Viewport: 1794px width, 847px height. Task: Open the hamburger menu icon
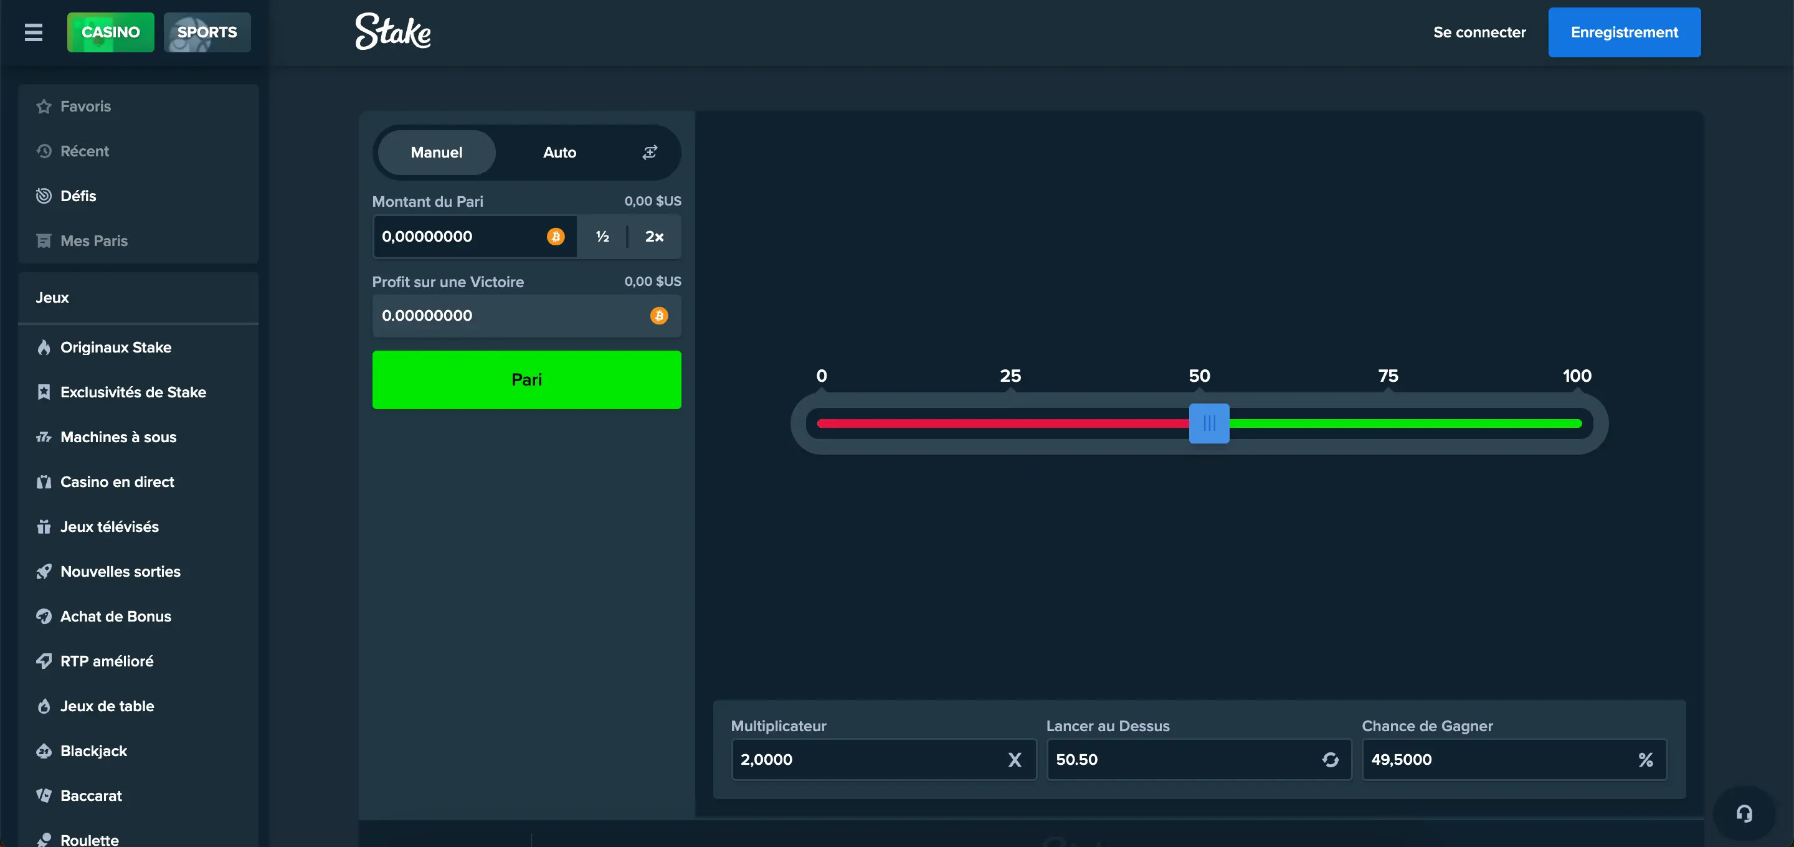[x=34, y=32]
